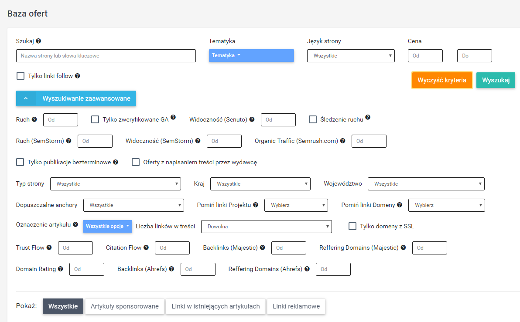
Task: Show help for Tylko zweryfikowane GA
Action: 173,117
